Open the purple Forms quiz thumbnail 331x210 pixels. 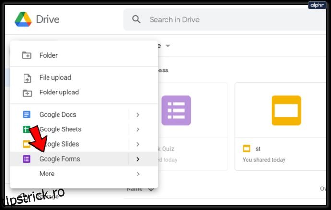(x=176, y=110)
